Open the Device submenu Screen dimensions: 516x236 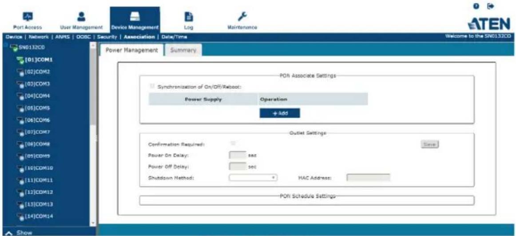point(13,37)
